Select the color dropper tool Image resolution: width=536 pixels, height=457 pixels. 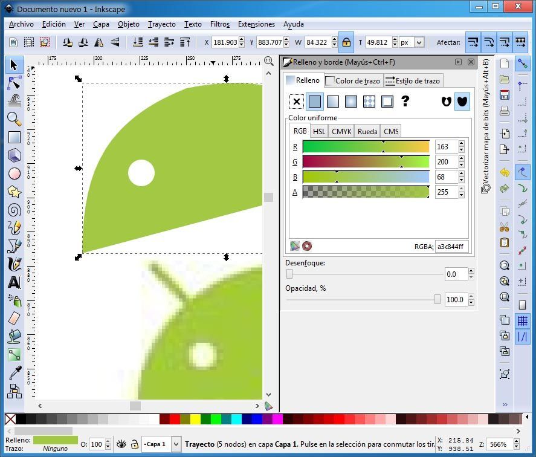[14, 373]
